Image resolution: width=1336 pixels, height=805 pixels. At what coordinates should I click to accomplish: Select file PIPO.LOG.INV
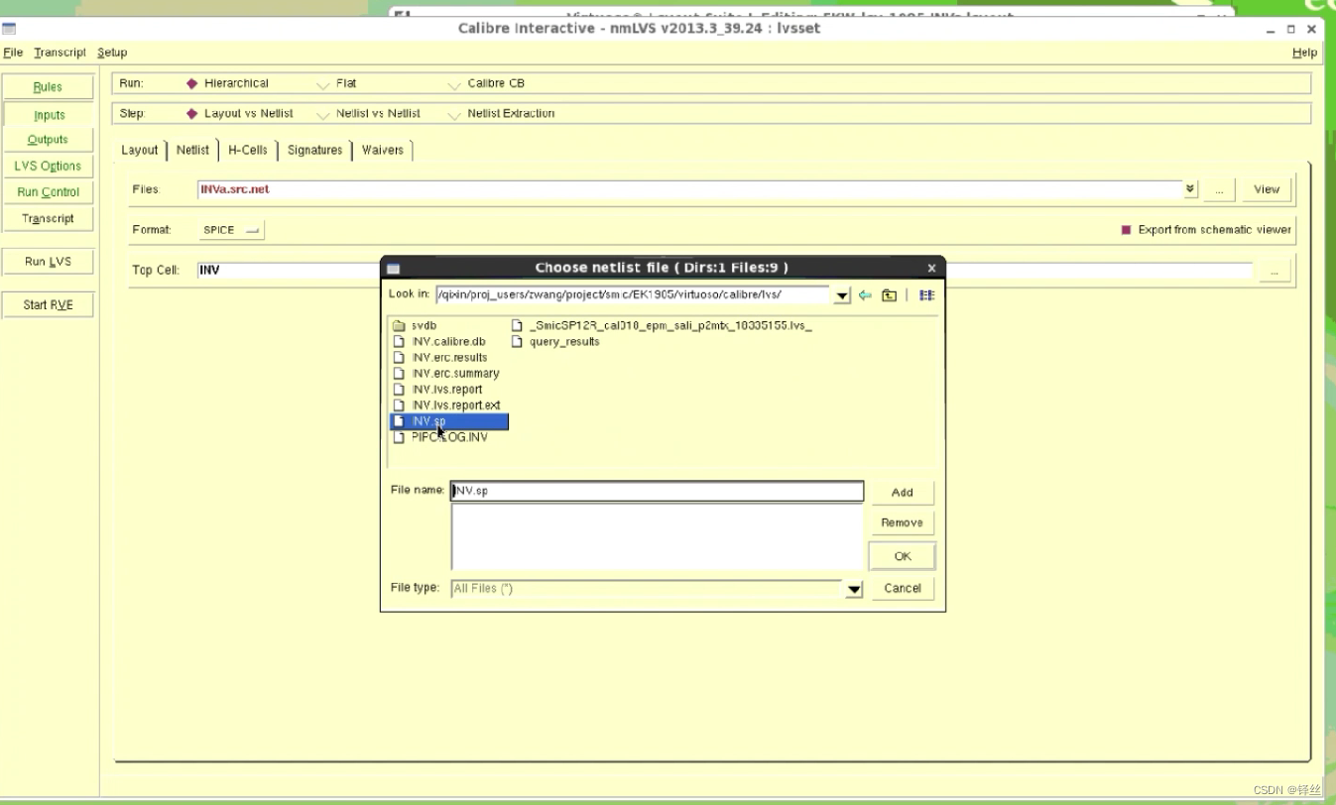point(440,437)
